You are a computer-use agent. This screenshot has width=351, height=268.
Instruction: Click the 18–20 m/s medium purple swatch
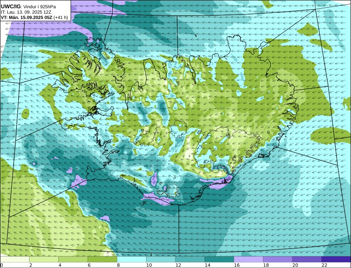coord(278,259)
